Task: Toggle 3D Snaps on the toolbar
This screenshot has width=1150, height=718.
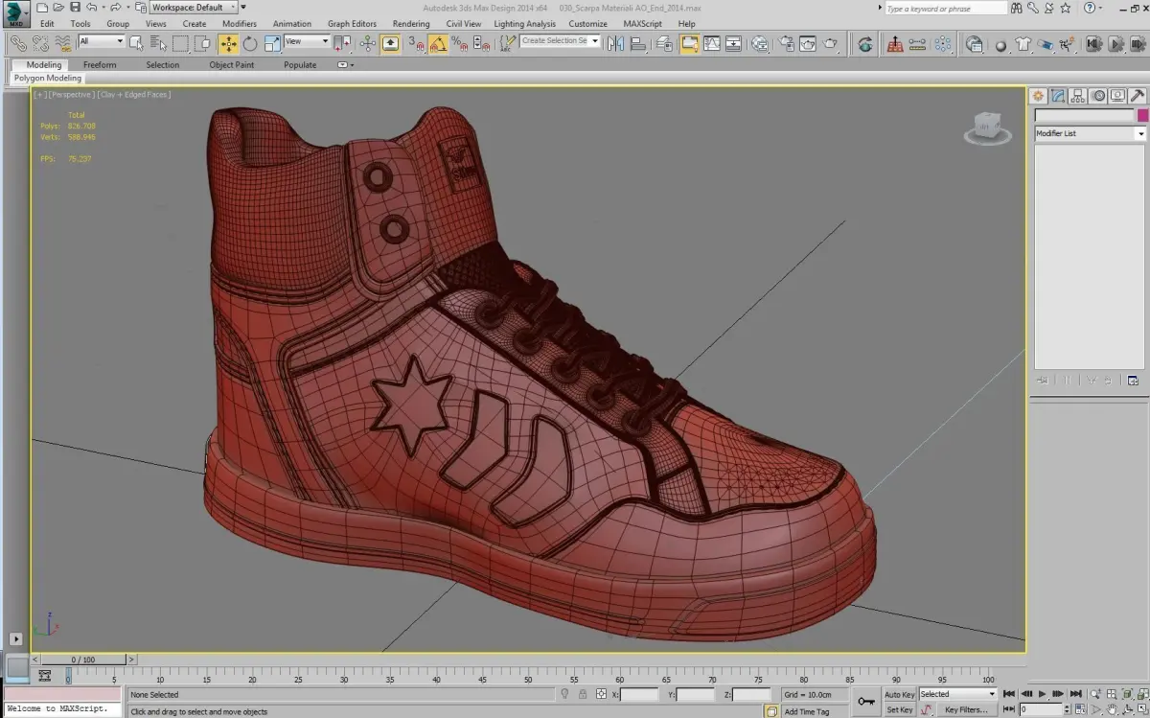Action: click(x=416, y=43)
